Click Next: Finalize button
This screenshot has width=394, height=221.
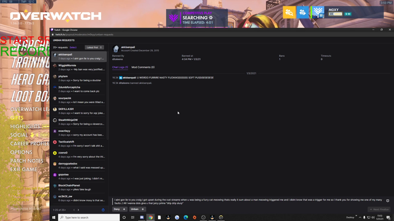pos(379,209)
